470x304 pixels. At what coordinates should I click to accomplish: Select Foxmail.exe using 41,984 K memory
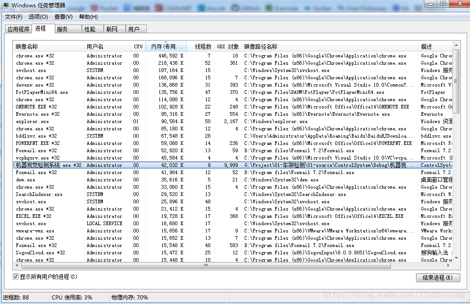(x=233, y=172)
